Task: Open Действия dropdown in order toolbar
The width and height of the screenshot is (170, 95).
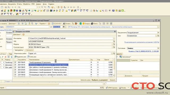Action: [12, 23]
